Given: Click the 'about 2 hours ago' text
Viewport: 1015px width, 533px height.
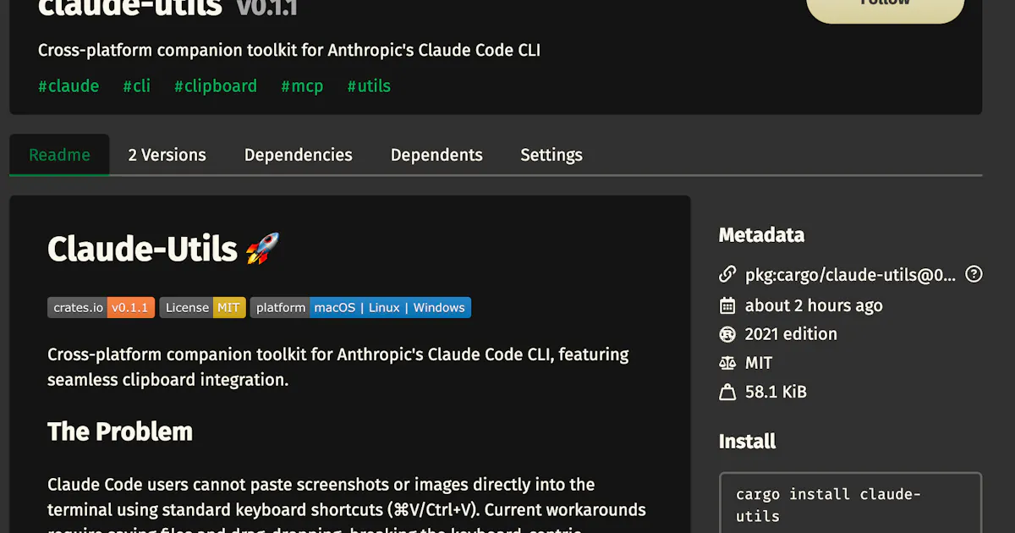Looking at the screenshot, I should point(814,305).
